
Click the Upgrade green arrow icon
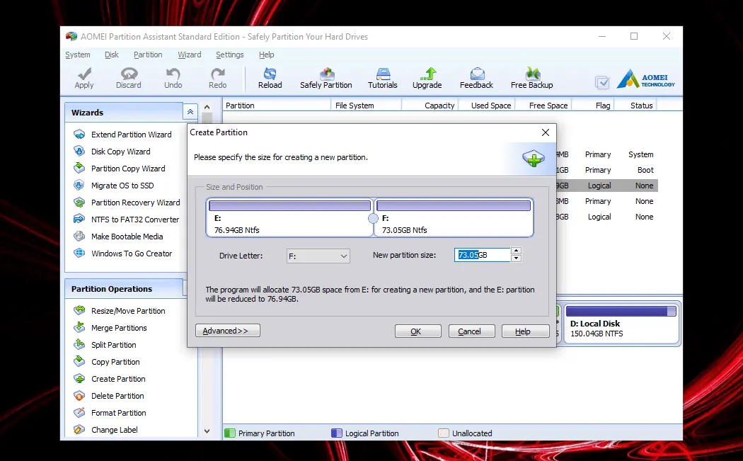click(x=428, y=74)
